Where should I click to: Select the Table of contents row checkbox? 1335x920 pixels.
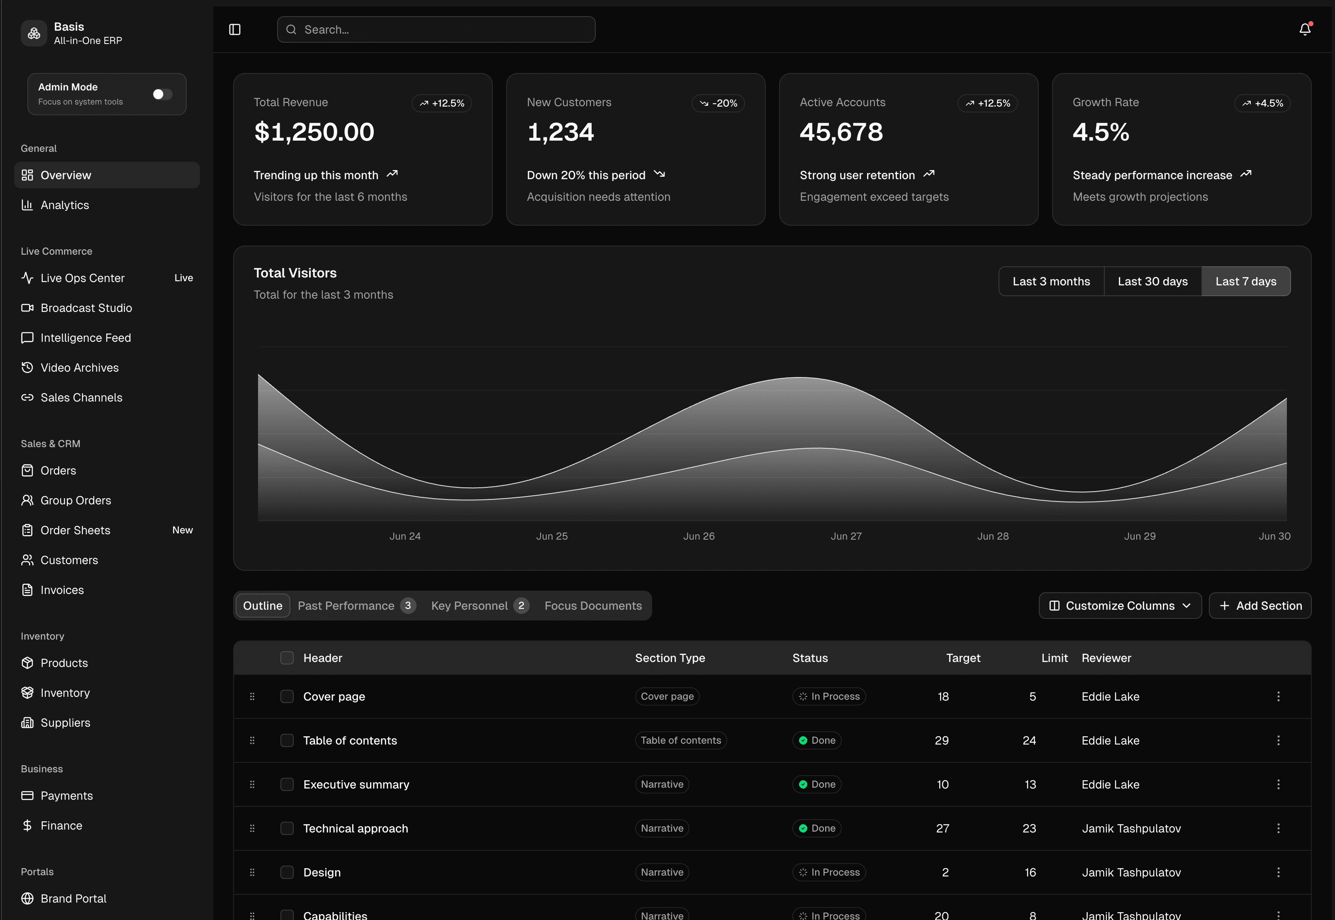[x=287, y=741]
